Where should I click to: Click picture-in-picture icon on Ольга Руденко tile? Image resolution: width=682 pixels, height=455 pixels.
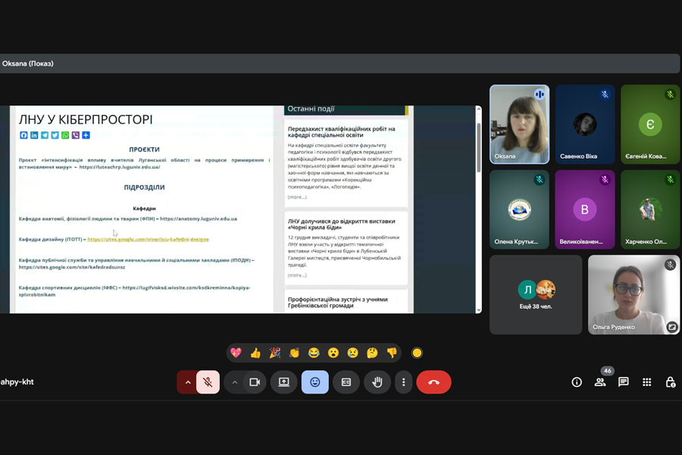coord(672,327)
